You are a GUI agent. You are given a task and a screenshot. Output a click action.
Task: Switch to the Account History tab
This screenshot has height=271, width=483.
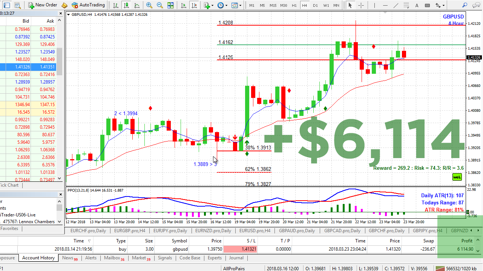point(38,258)
